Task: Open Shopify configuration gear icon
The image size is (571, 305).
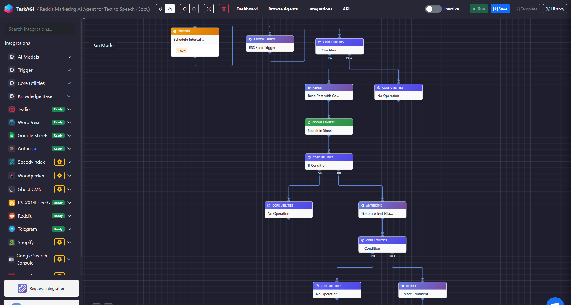Action: [60, 242]
